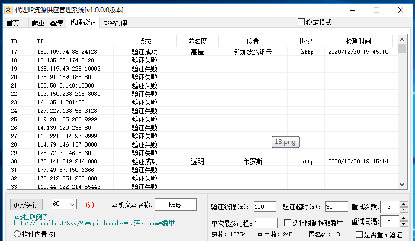The image size is (415, 241).
Task: Select row 179.49.57.150:6666
Action: click(202, 170)
